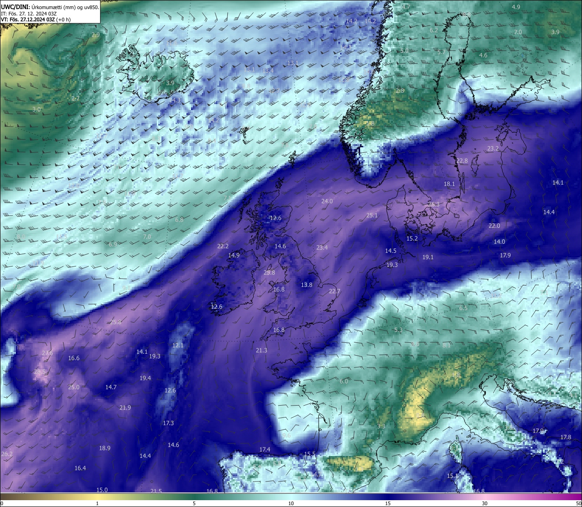Click the 22.7 value on the map

coord(334,291)
